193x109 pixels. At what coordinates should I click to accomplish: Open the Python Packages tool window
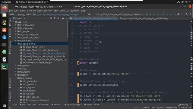[x=73, y=105]
